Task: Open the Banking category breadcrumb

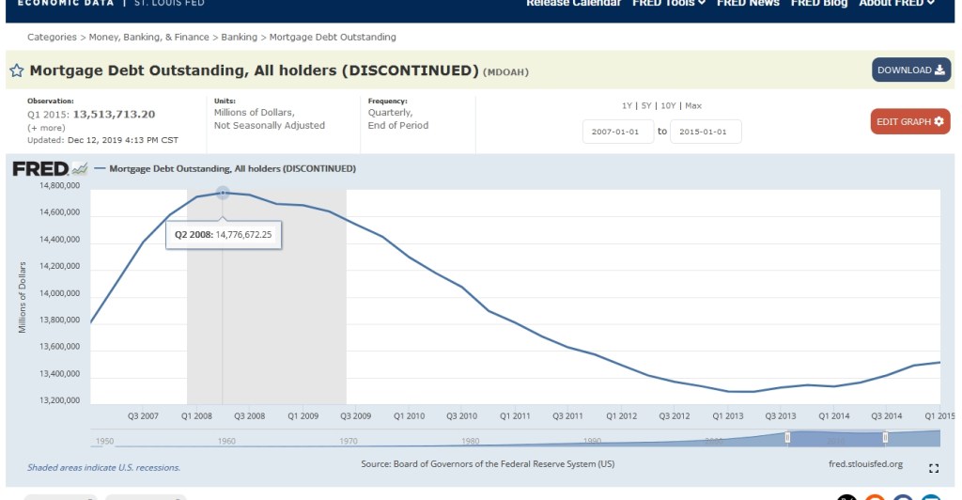Action: pyautogui.click(x=240, y=37)
